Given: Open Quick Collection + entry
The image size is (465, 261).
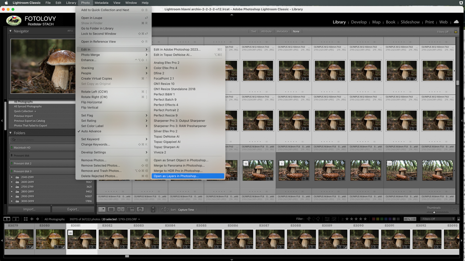Looking at the screenshot, I should coord(25,111).
